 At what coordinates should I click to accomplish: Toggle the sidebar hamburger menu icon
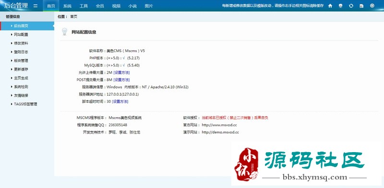(36, 6)
